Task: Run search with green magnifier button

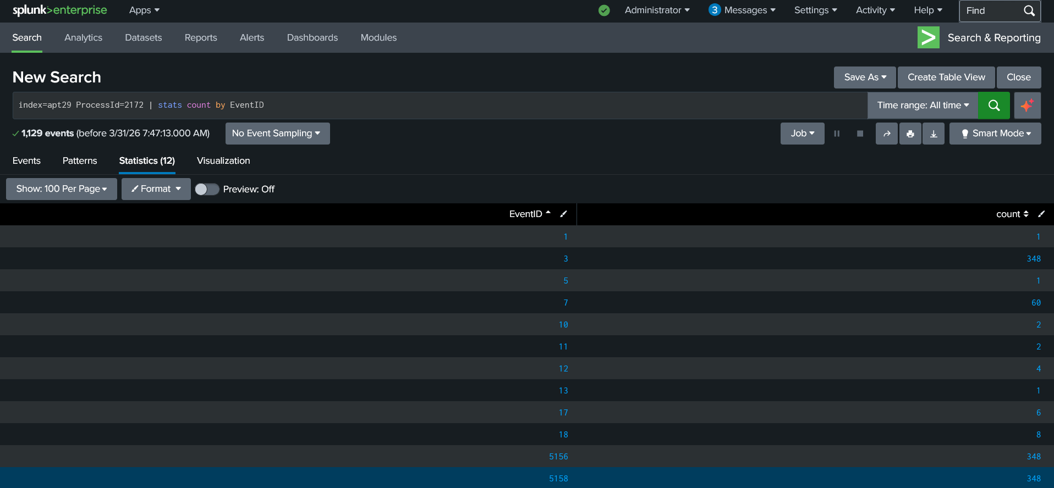Action: 994,106
